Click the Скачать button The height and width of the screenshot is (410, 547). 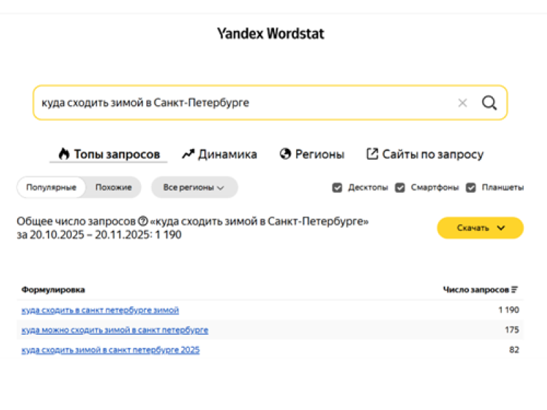pos(472,228)
